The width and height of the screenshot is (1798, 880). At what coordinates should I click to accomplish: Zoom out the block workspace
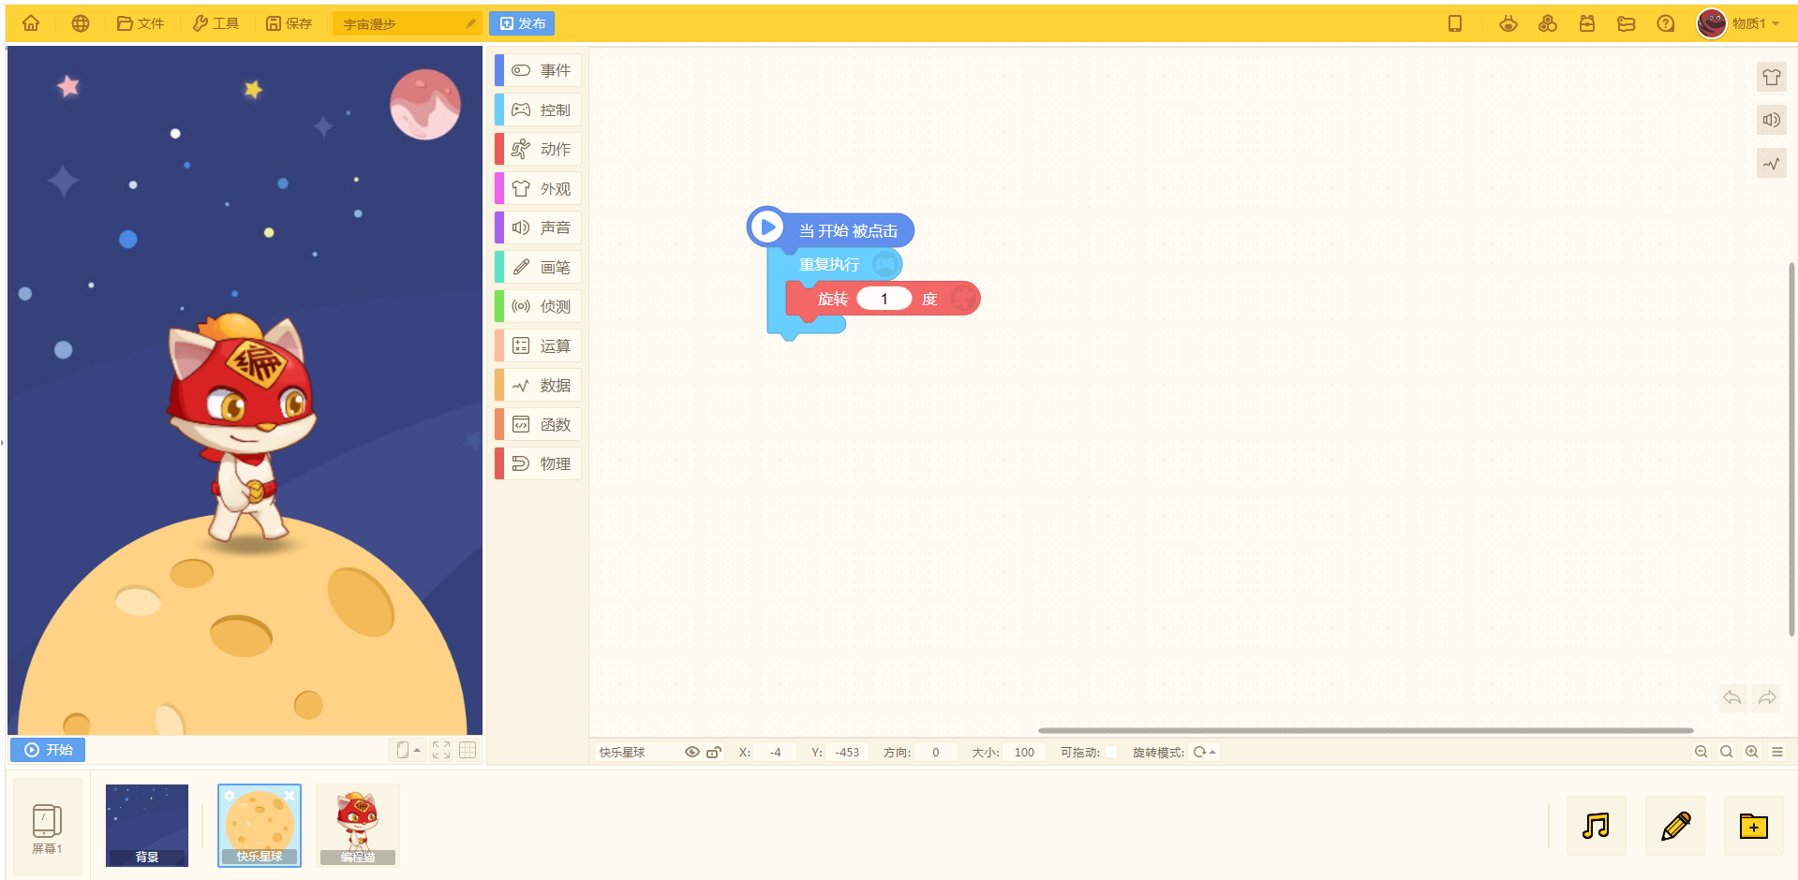click(x=1701, y=752)
